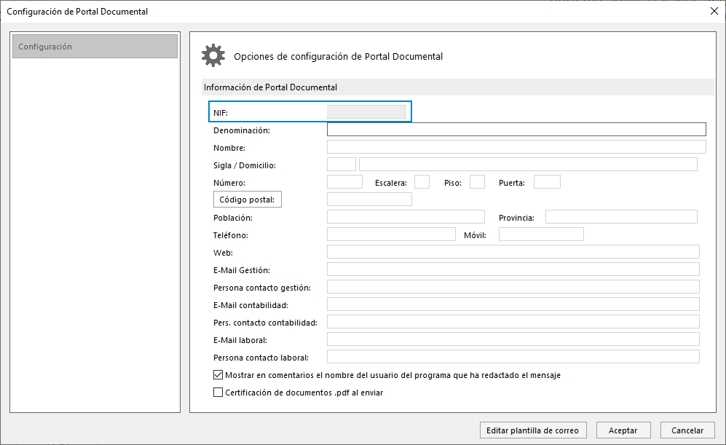Viewport: 726px width, 445px height.
Task: Toggle Mostrar en comentarios el nombre checkbox
Action: tap(218, 375)
